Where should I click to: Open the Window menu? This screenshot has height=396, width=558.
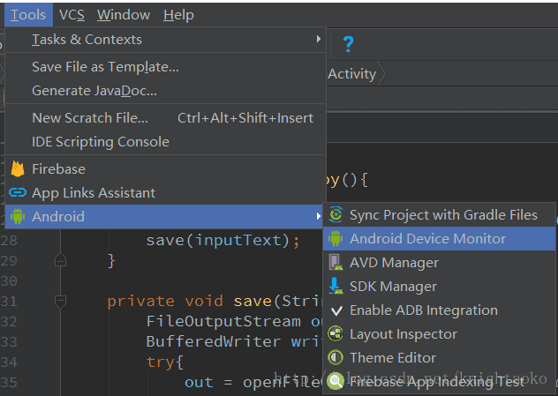point(123,15)
